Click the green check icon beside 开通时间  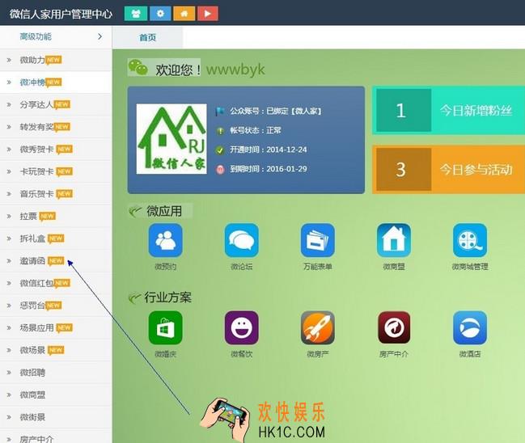click(220, 150)
